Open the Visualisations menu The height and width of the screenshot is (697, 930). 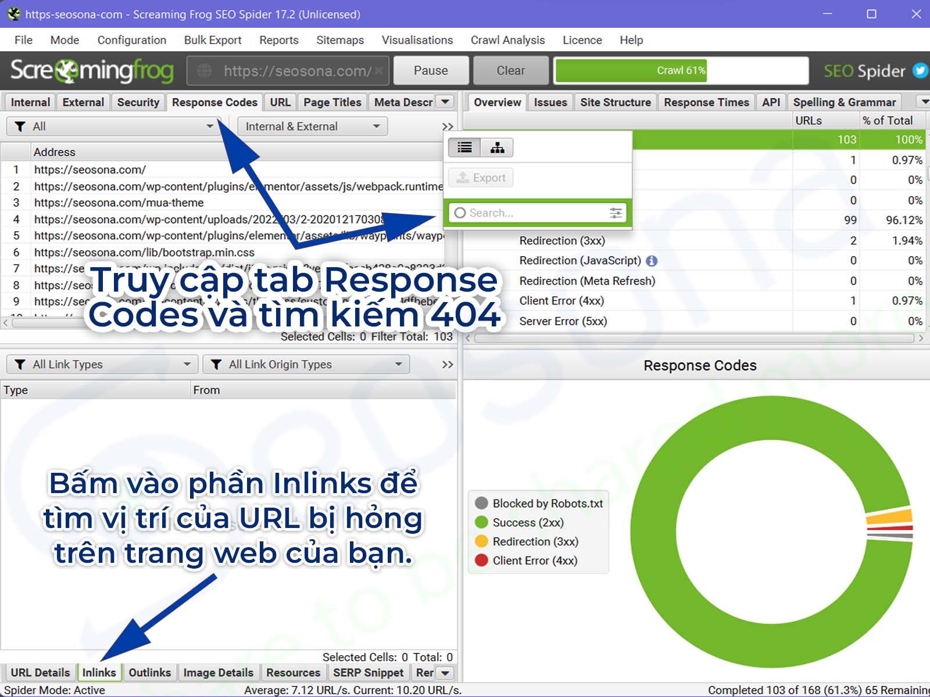tap(417, 40)
